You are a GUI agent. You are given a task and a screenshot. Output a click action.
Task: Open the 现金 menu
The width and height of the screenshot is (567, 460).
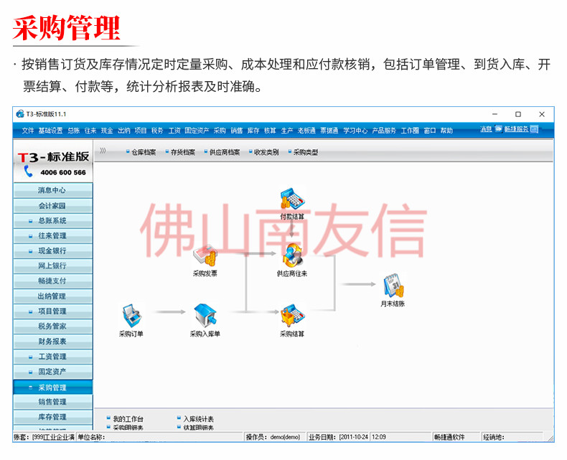click(107, 131)
